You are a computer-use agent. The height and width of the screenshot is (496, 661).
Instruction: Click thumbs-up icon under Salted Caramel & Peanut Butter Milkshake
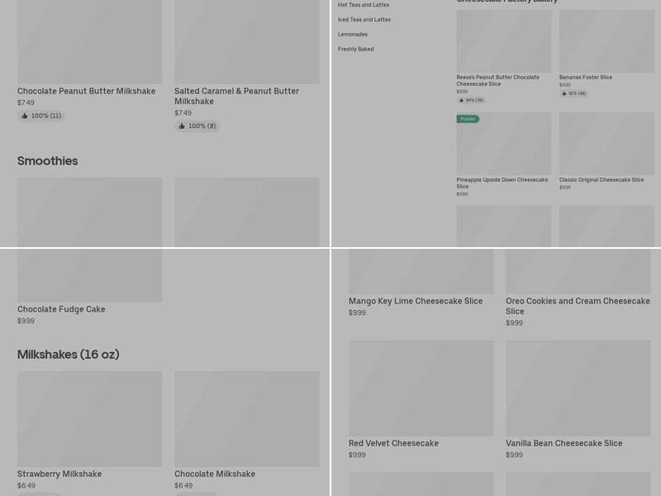(x=182, y=126)
